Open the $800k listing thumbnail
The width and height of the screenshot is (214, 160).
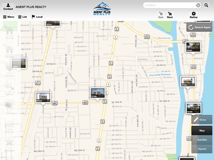coord(19,63)
